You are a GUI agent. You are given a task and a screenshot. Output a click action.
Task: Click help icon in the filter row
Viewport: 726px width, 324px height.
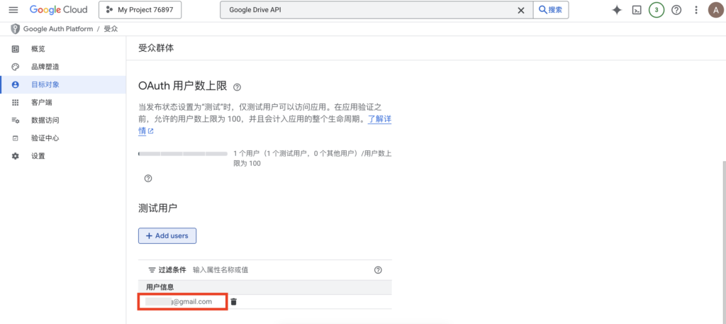[x=378, y=270]
